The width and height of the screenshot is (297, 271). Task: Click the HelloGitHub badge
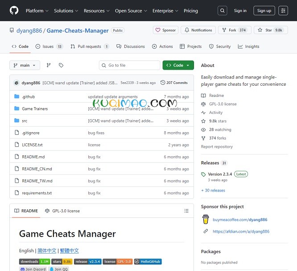pyautogui.click(x=148, y=262)
